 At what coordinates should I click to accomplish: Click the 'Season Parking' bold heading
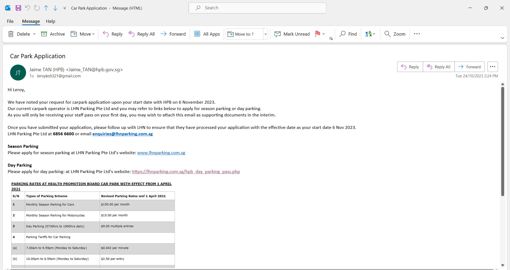point(23,146)
